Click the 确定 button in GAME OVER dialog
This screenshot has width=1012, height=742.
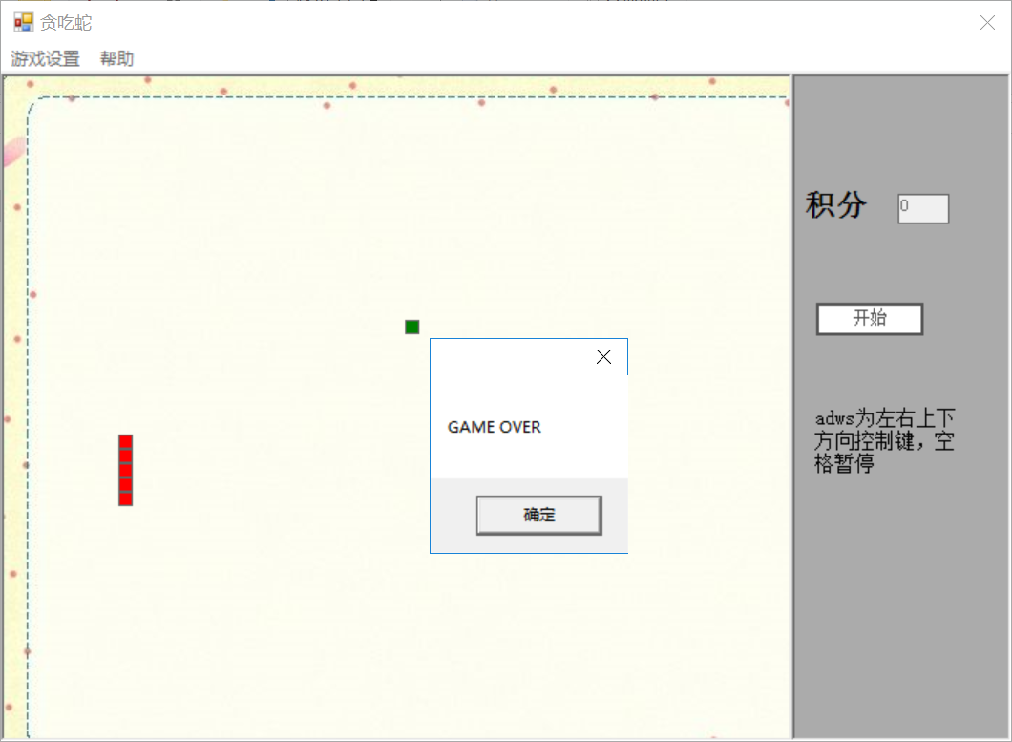point(538,515)
